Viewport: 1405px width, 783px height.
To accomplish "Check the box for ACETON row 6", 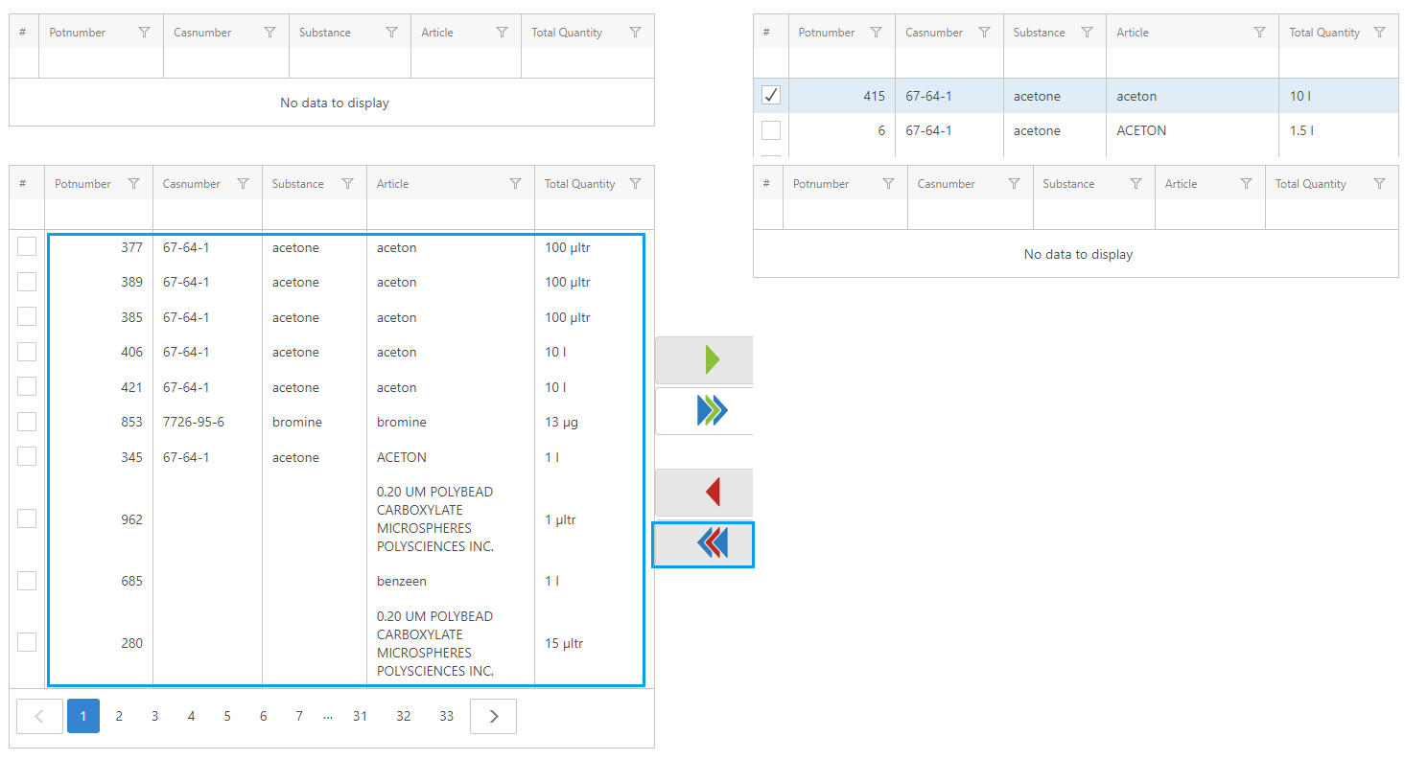I will coord(771,130).
